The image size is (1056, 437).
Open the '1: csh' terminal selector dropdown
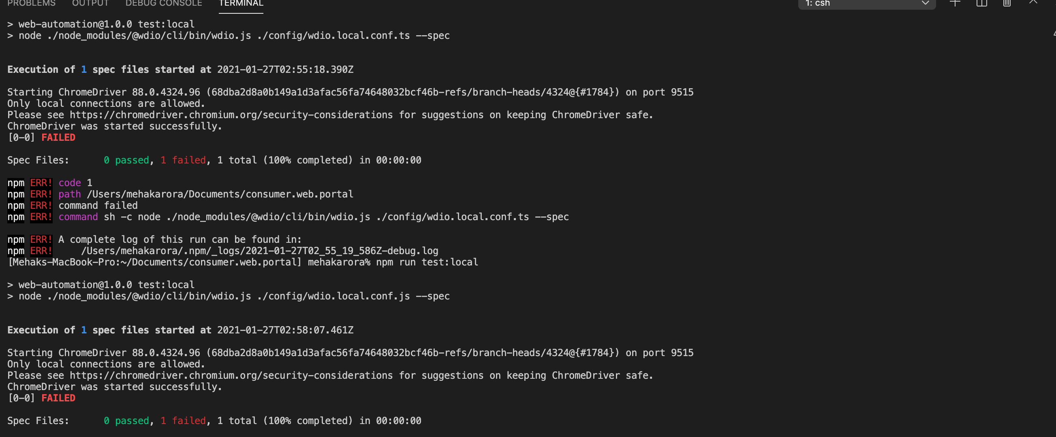coord(867,3)
